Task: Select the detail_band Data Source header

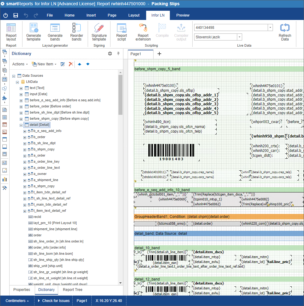Action: pyautogui.click(x=219, y=233)
